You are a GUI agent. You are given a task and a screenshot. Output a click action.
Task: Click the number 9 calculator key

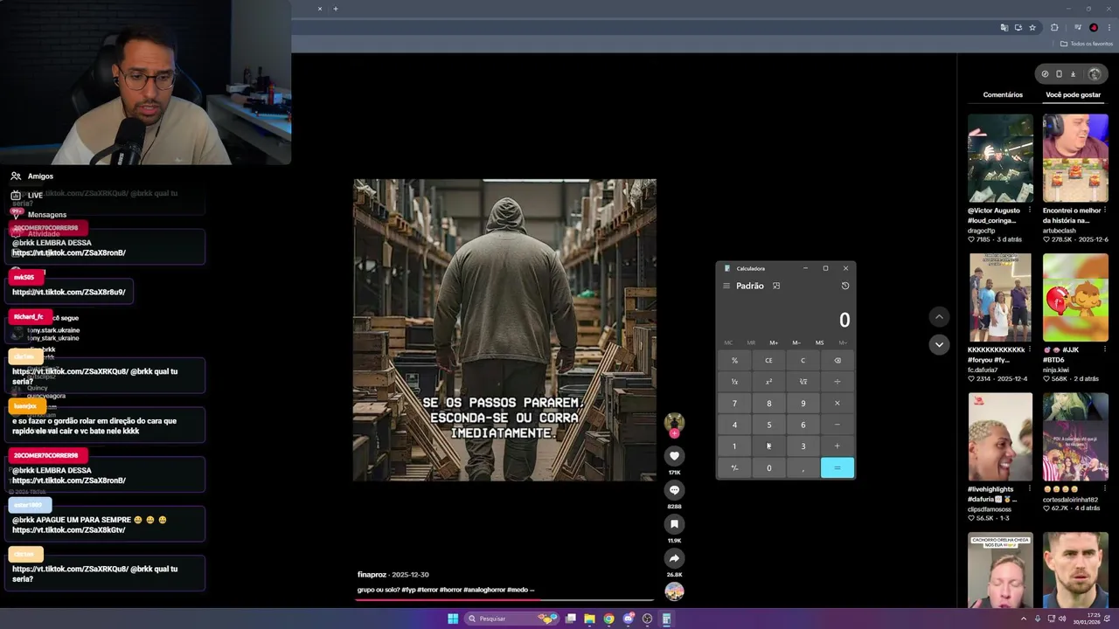point(803,403)
